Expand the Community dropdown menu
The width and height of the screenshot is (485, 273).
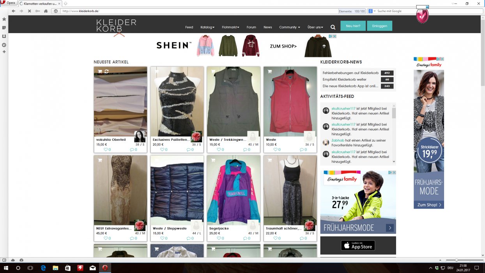(x=289, y=27)
